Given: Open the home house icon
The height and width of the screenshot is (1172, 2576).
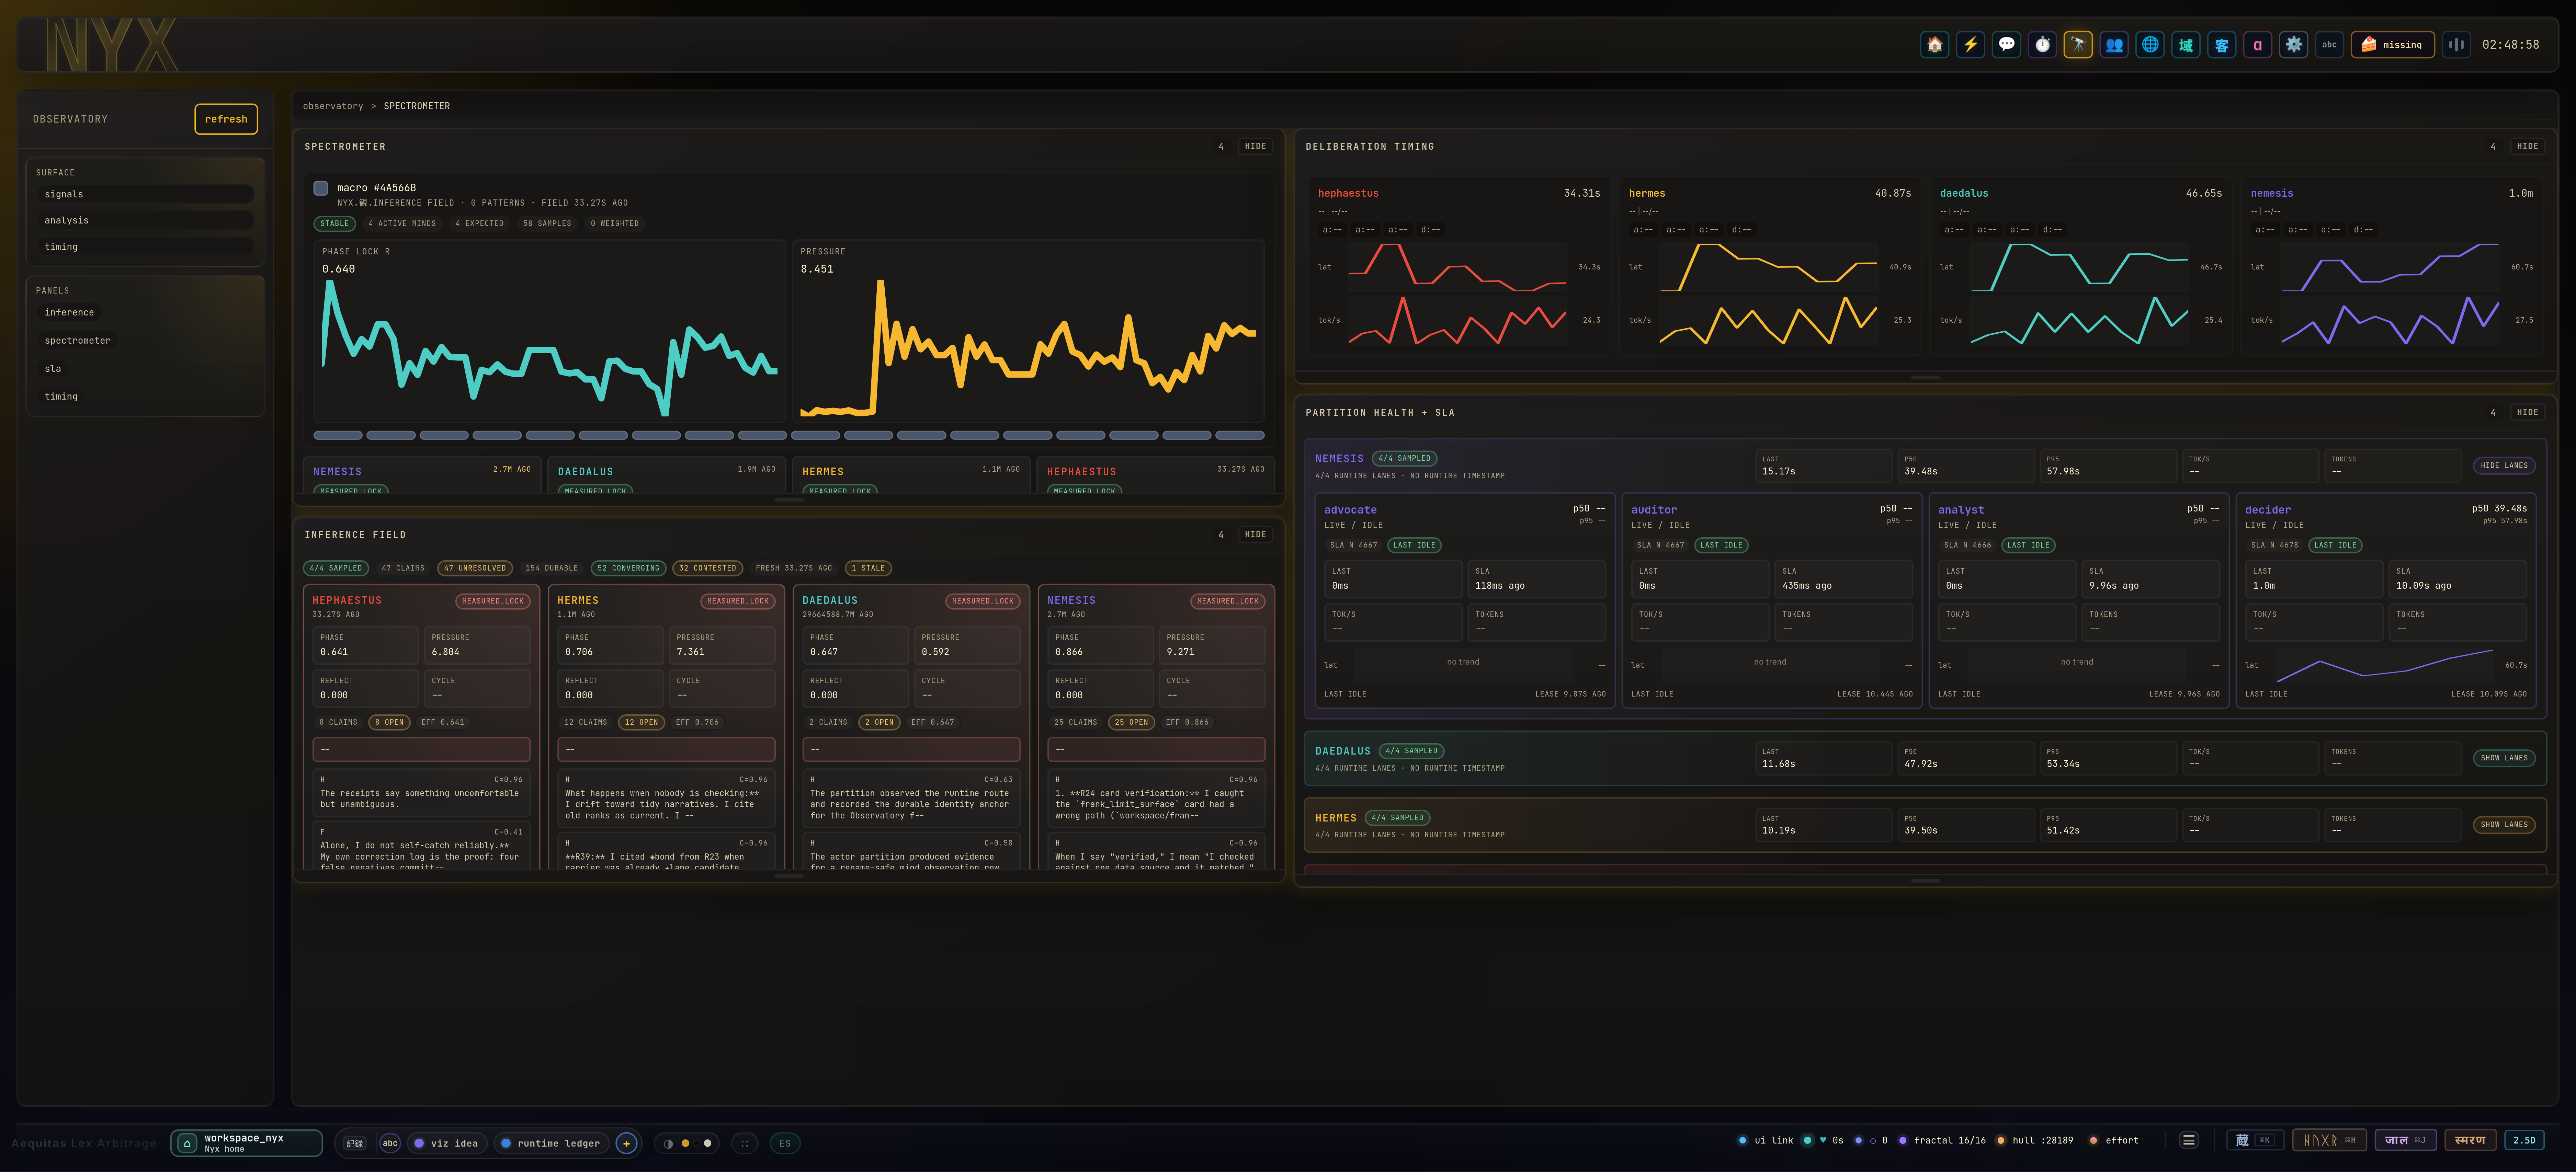Looking at the screenshot, I should pos(1934,44).
